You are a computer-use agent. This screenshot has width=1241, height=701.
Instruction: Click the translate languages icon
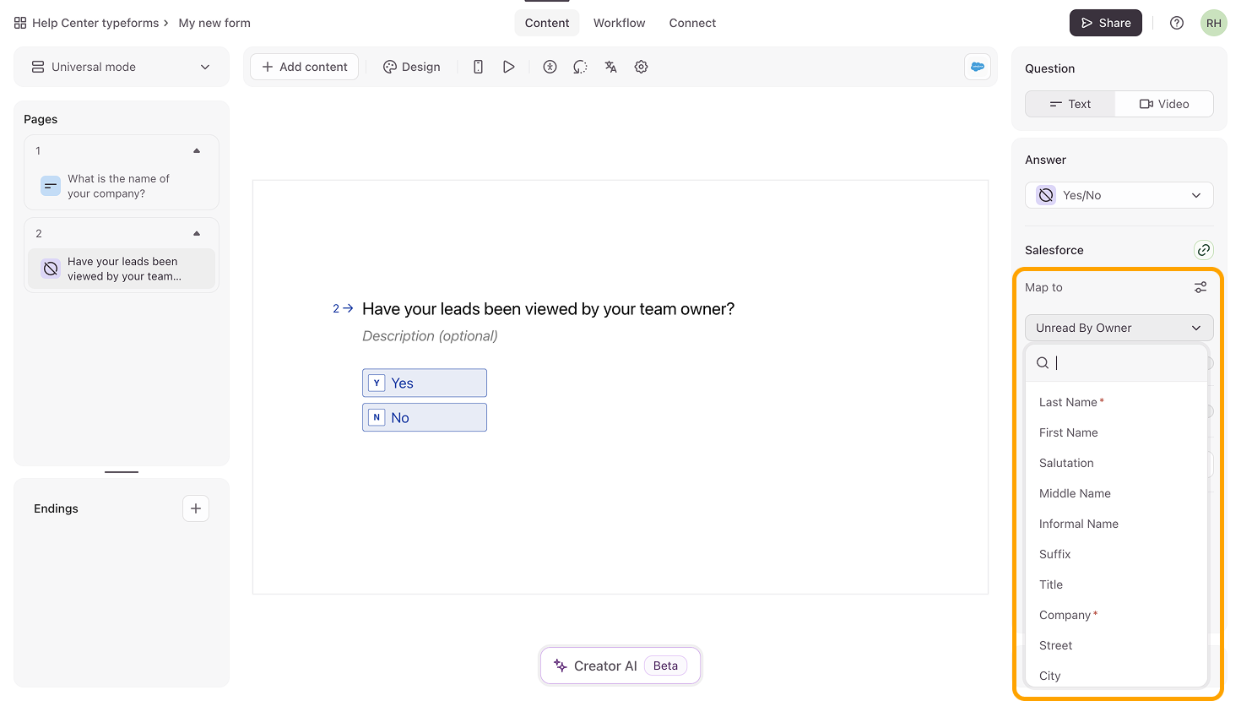[610, 67]
